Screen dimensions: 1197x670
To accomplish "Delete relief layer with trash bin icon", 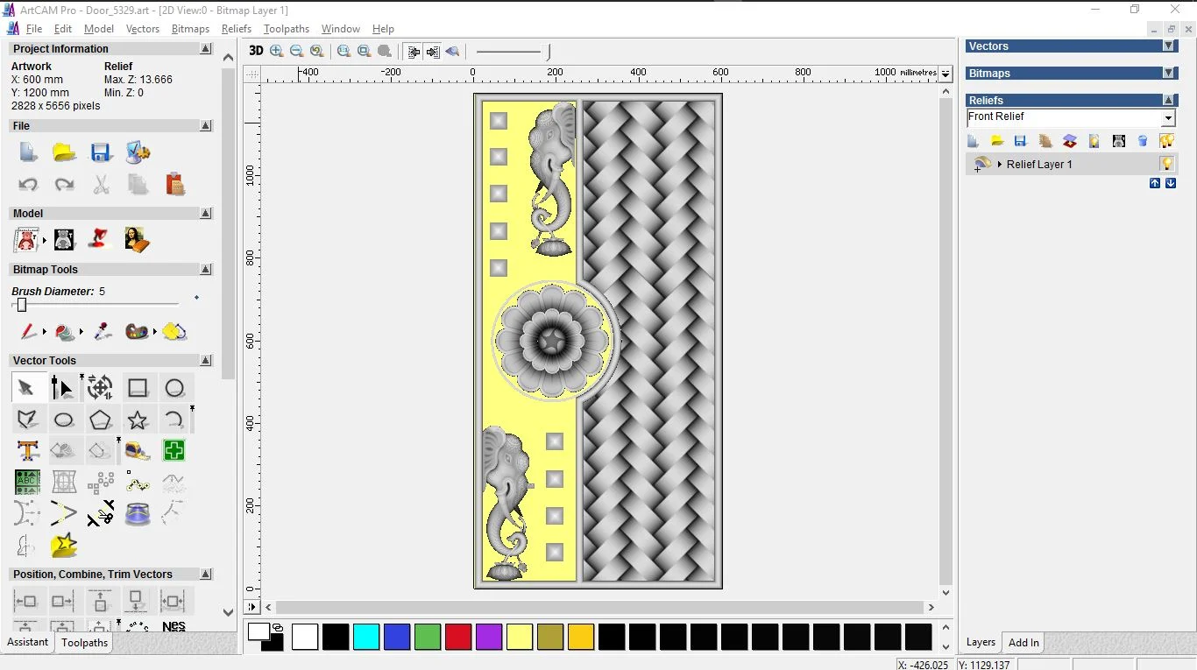I will coord(1143,141).
